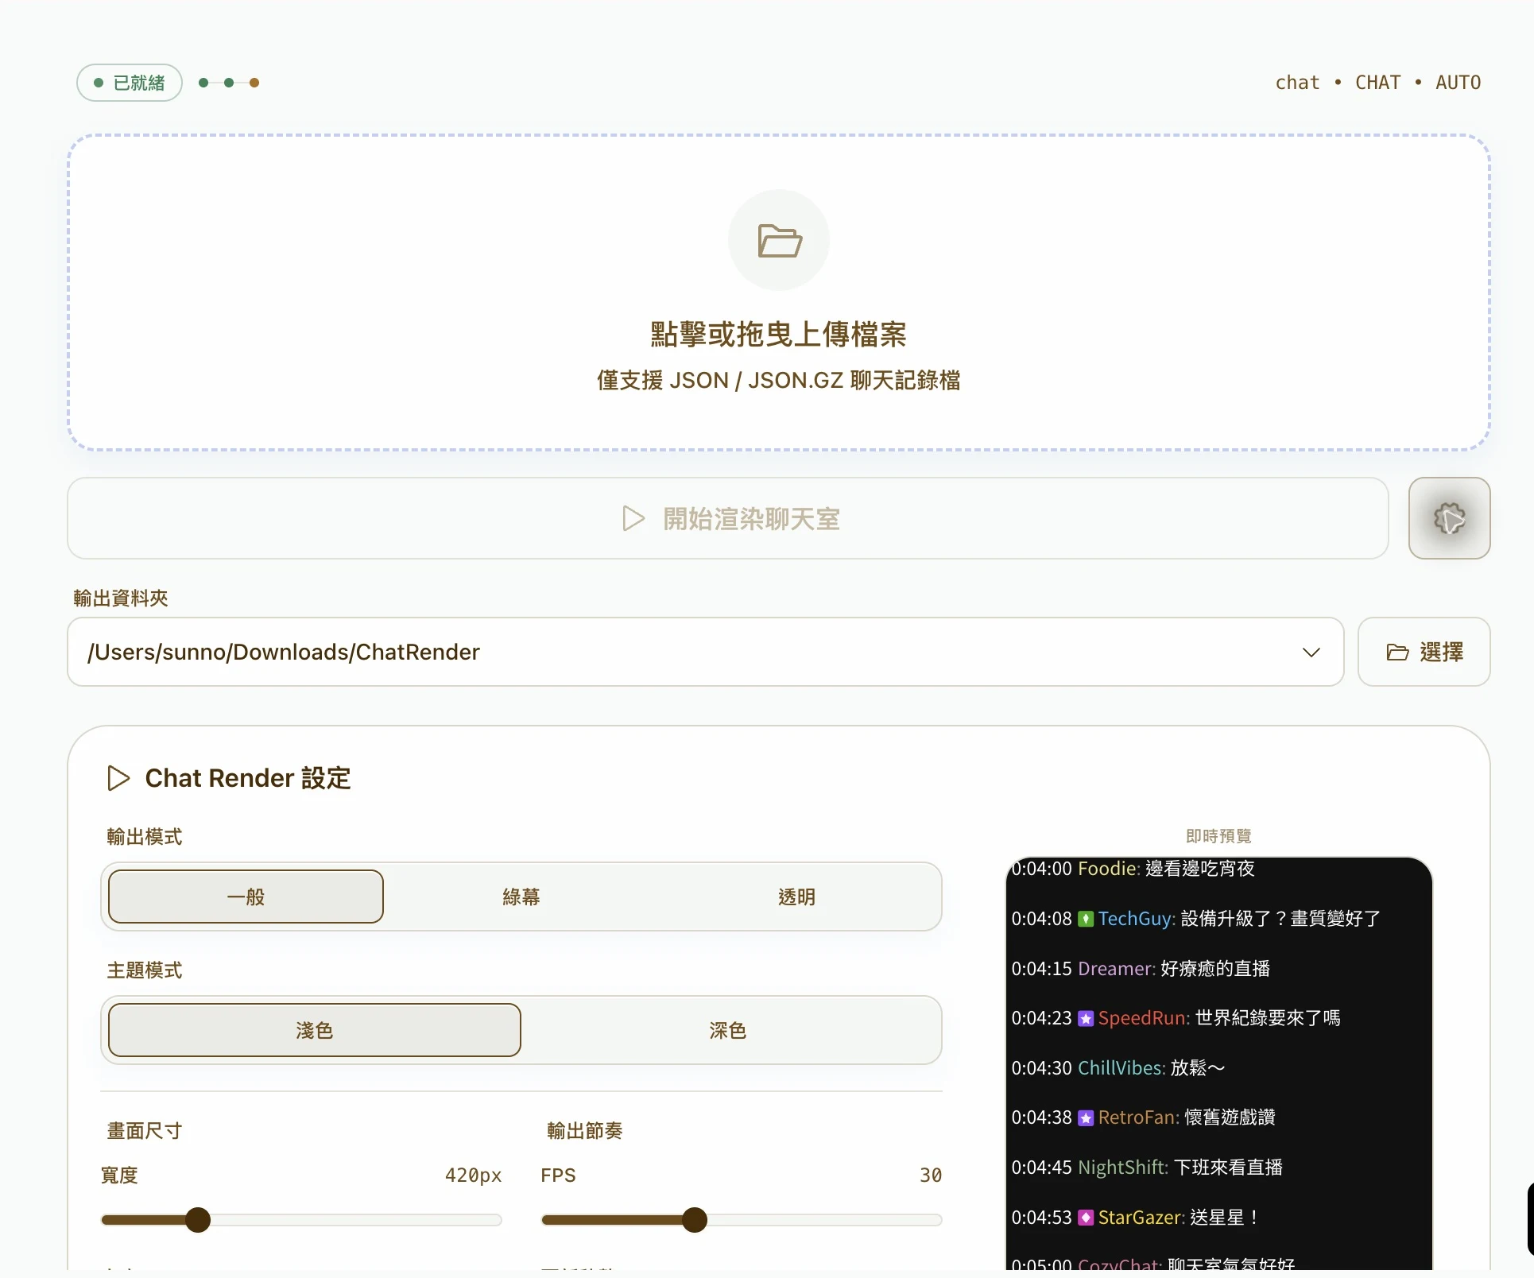
Task: Click StarGazer's magenta badge icon
Action: 1086,1218
